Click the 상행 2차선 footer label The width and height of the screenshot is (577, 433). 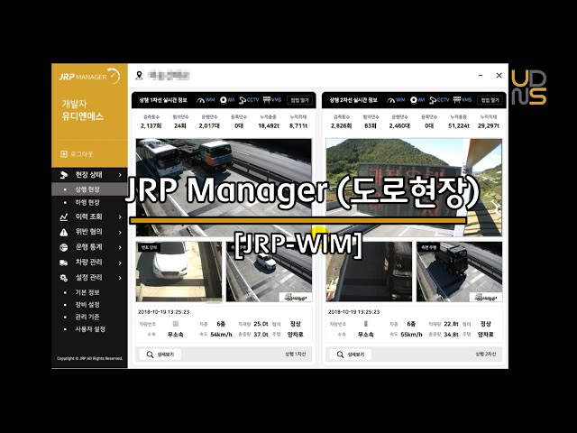pos(486,355)
